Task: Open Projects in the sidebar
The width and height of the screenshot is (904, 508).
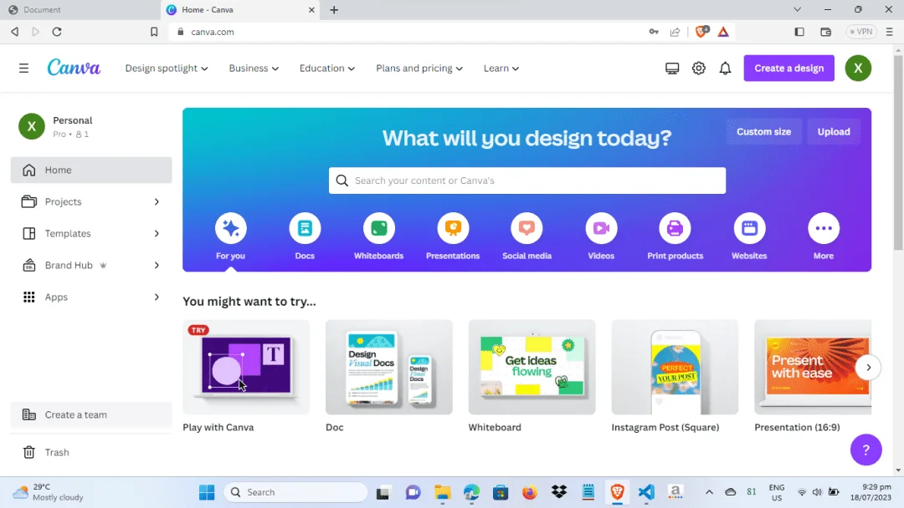Action: pyautogui.click(x=91, y=202)
